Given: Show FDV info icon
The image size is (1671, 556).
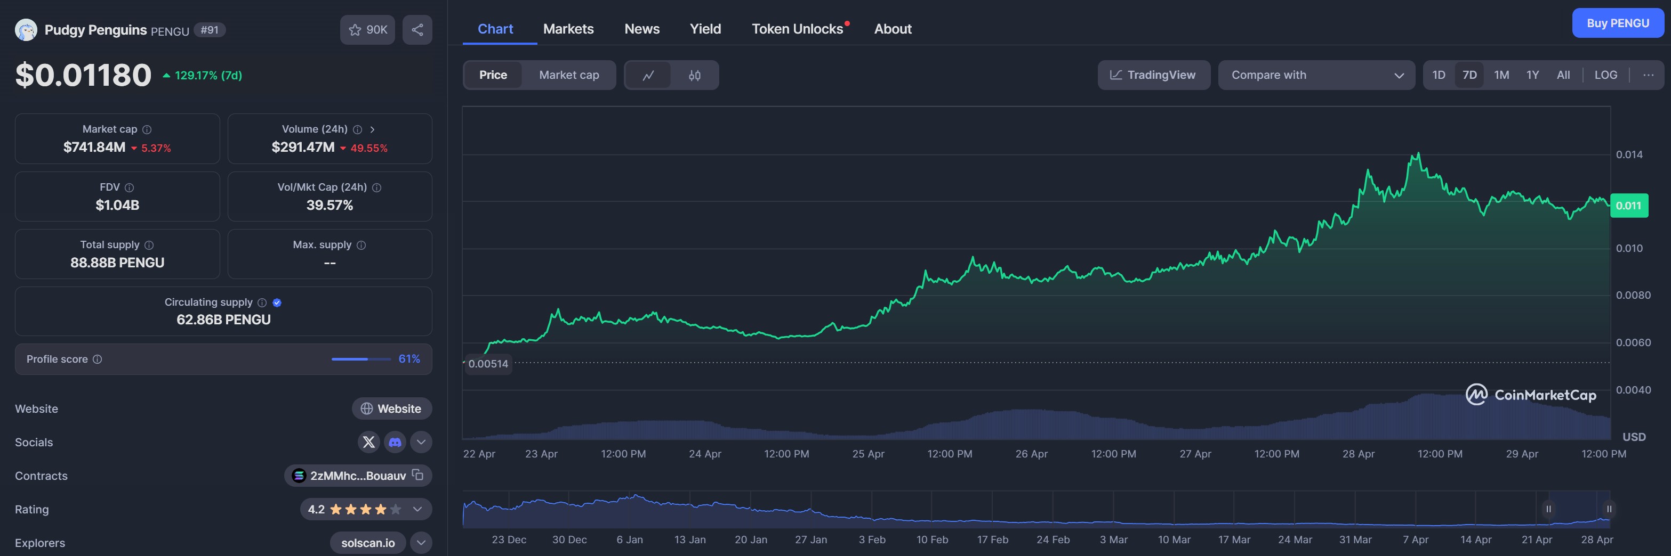Looking at the screenshot, I should point(129,187).
